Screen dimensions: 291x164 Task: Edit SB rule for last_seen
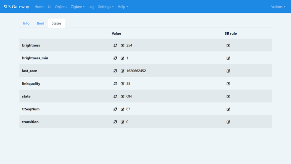[228, 71]
